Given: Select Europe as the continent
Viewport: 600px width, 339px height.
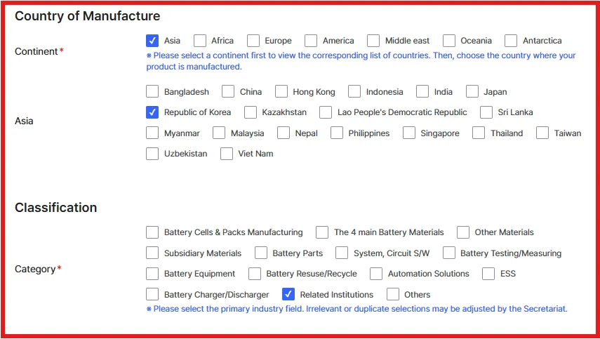Looking at the screenshot, I should [253, 41].
